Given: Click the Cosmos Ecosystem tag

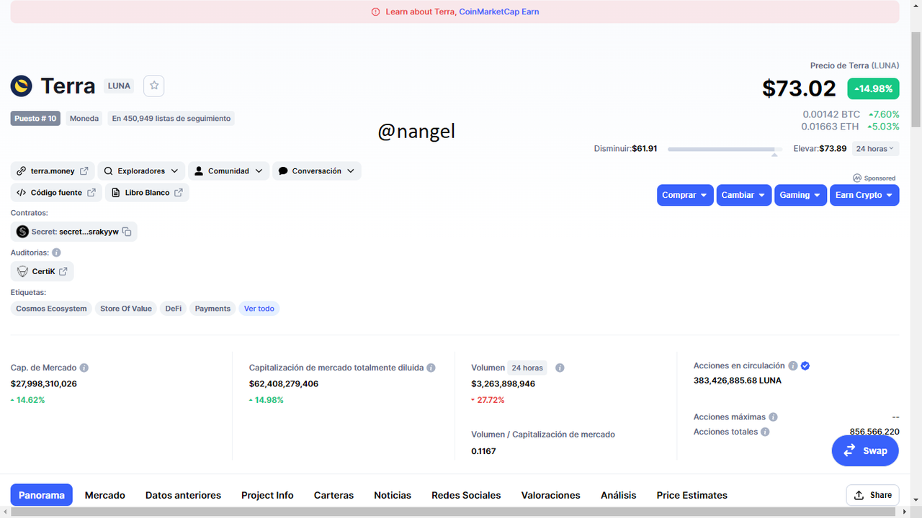Looking at the screenshot, I should coord(51,309).
